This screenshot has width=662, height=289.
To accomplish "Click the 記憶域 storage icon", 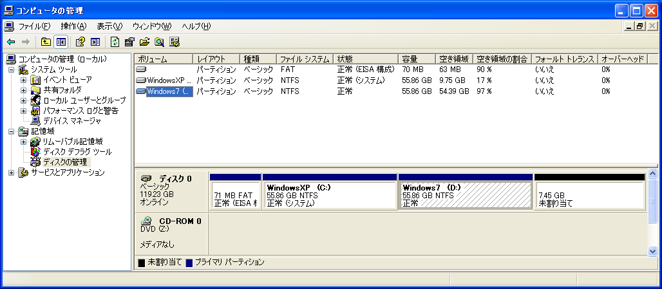I will tap(23, 131).
